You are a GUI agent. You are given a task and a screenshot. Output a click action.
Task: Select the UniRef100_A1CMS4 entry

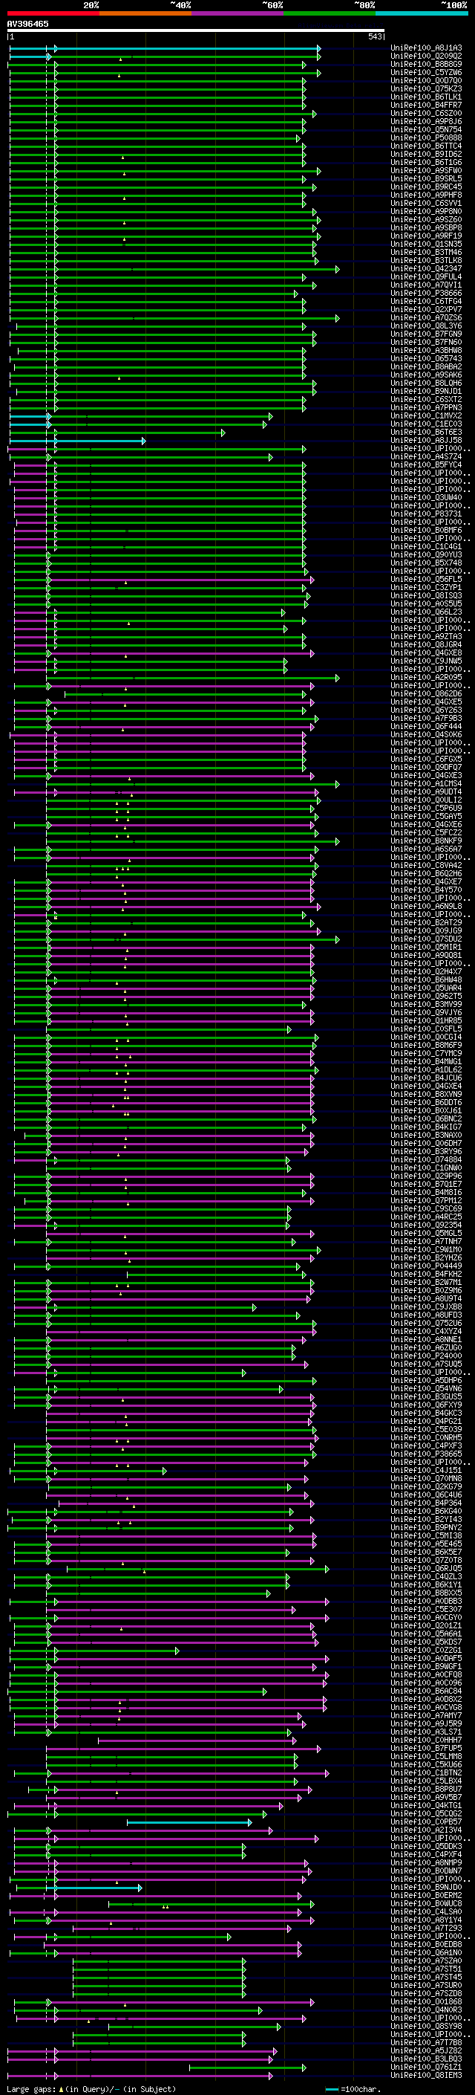point(426,784)
